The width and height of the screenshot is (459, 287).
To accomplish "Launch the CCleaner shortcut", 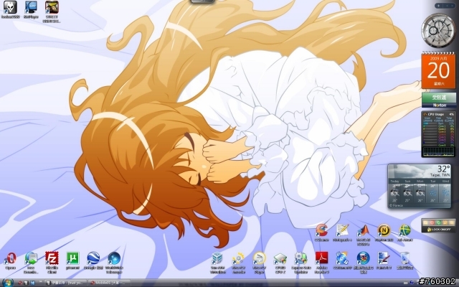I will pyautogui.click(x=322, y=231).
